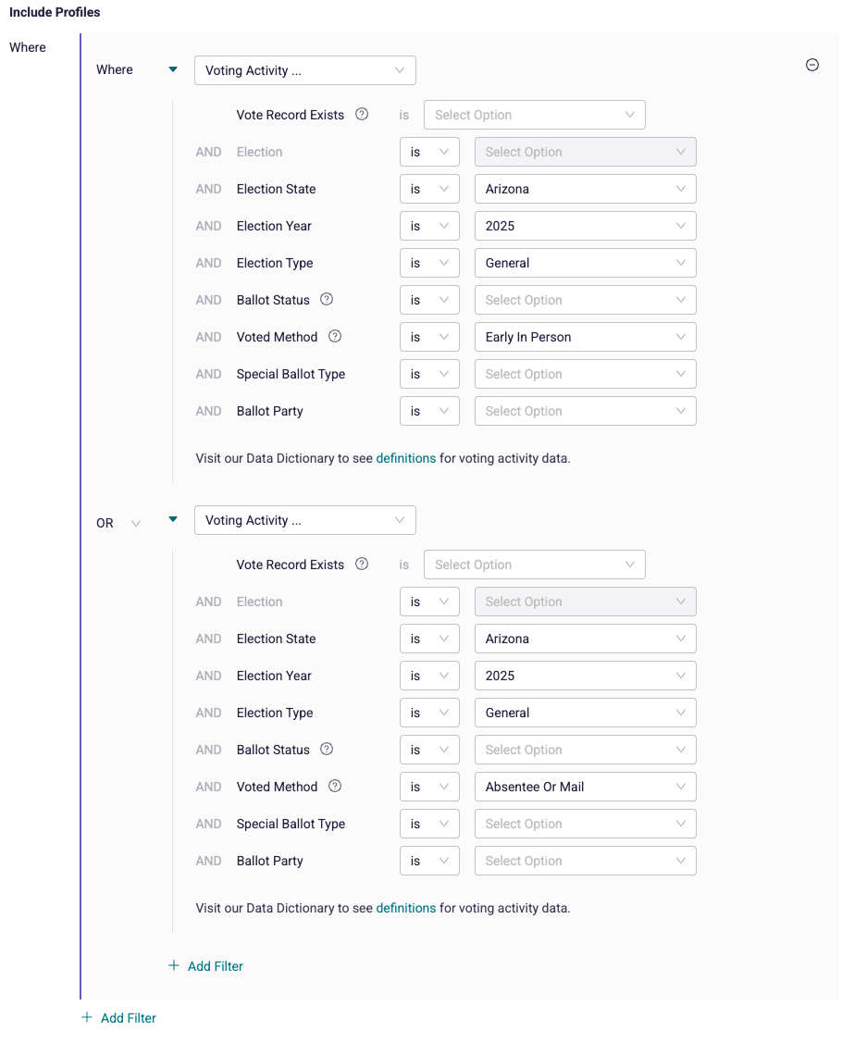
Task: Click help icon beside second Vote Record Exists
Action: click(x=362, y=564)
